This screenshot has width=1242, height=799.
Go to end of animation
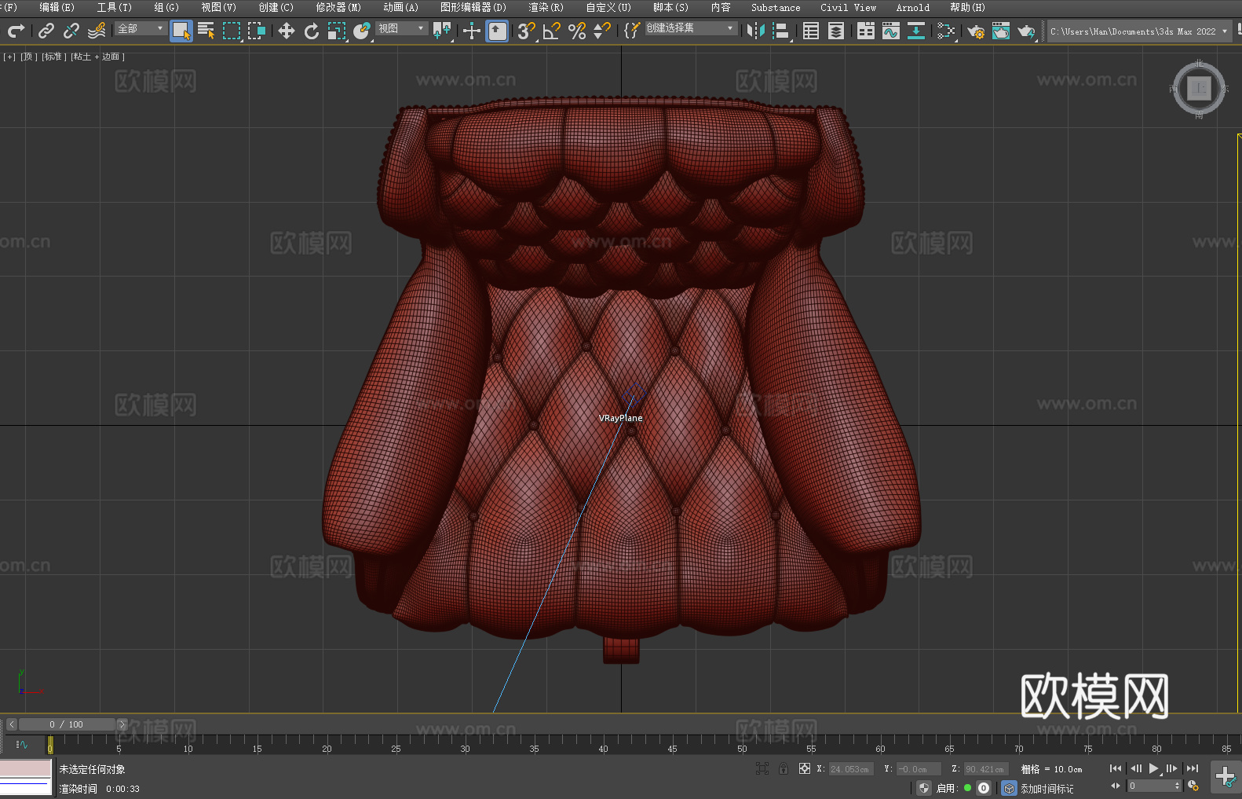tap(1192, 768)
